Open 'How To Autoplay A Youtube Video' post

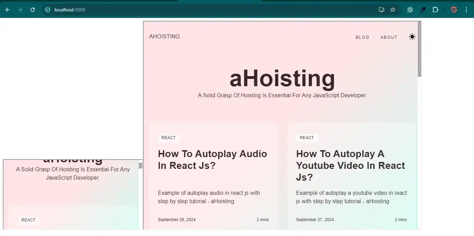tap(350, 165)
